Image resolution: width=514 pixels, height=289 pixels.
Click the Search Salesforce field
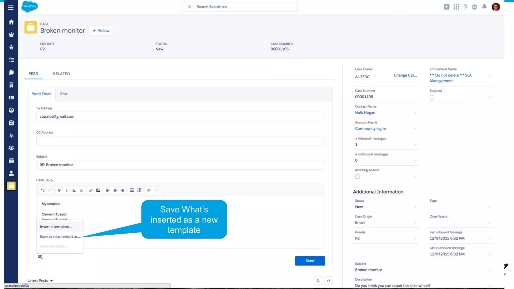click(240, 7)
